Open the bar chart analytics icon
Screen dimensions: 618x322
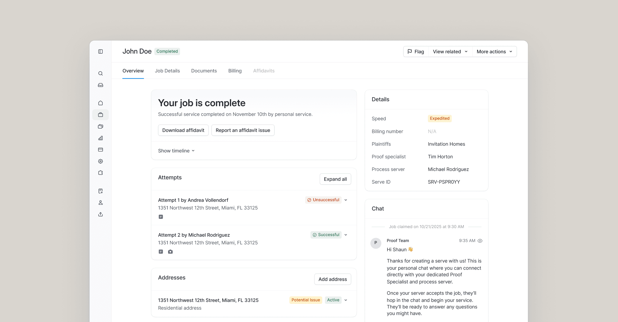pyautogui.click(x=101, y=138)
